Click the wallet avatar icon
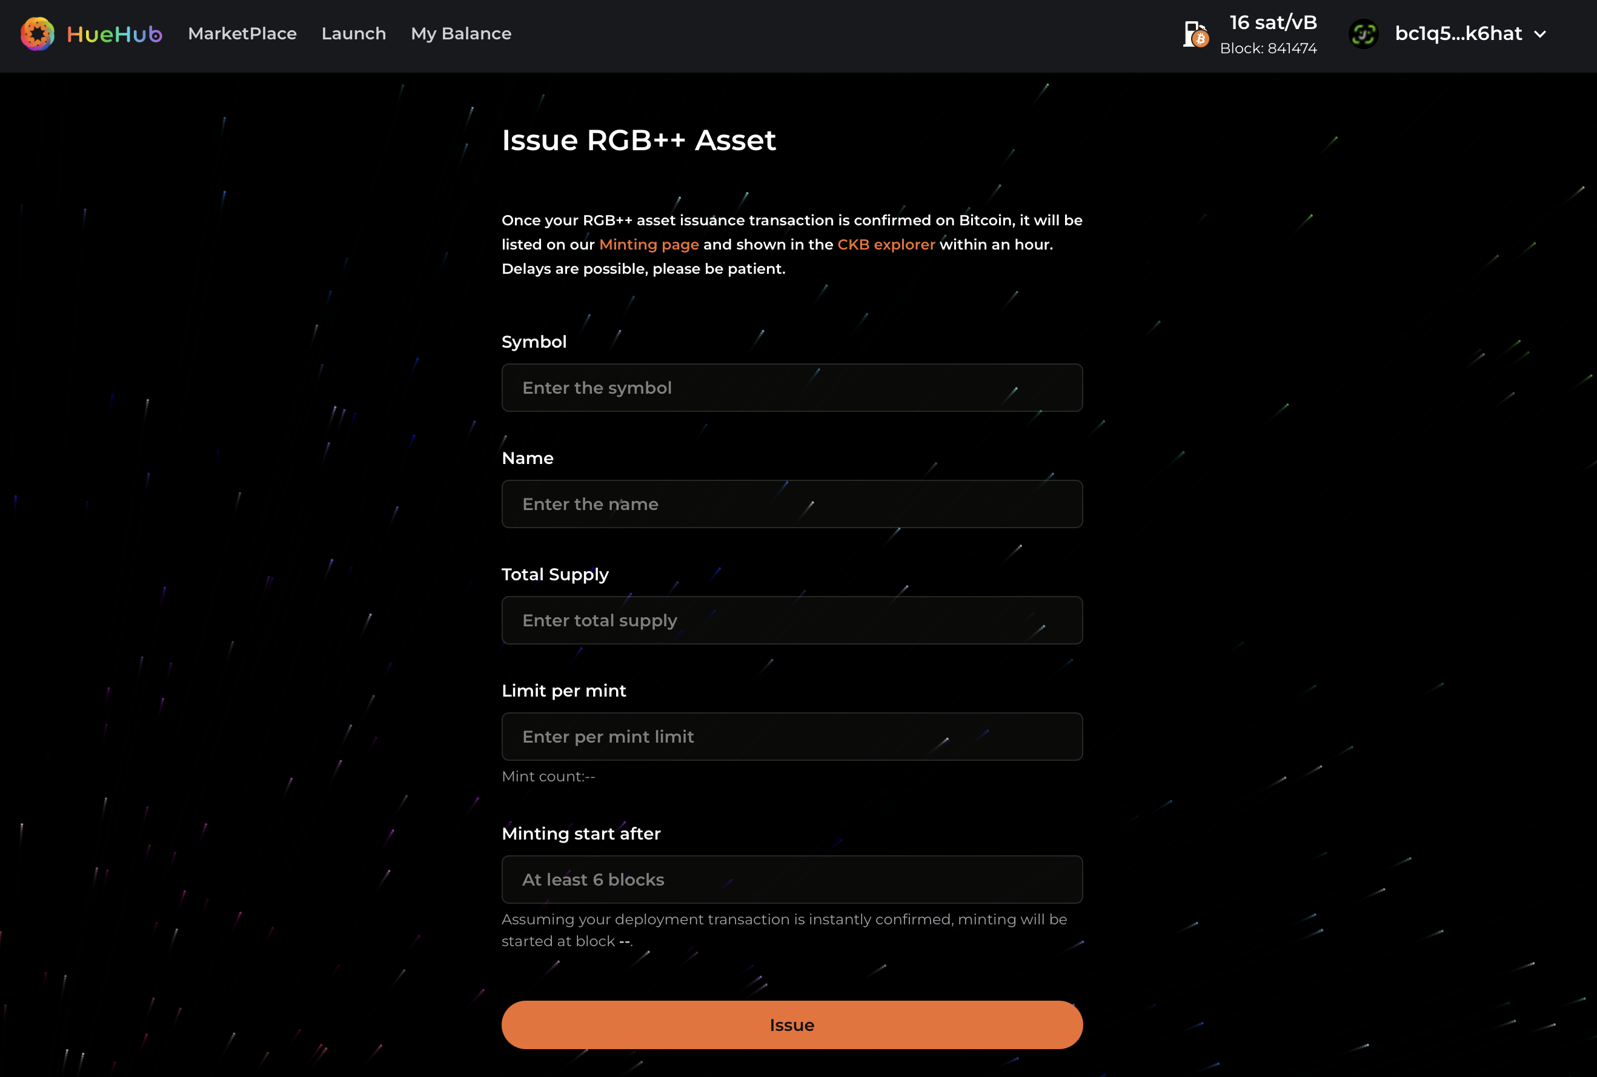 [1364, 34]
